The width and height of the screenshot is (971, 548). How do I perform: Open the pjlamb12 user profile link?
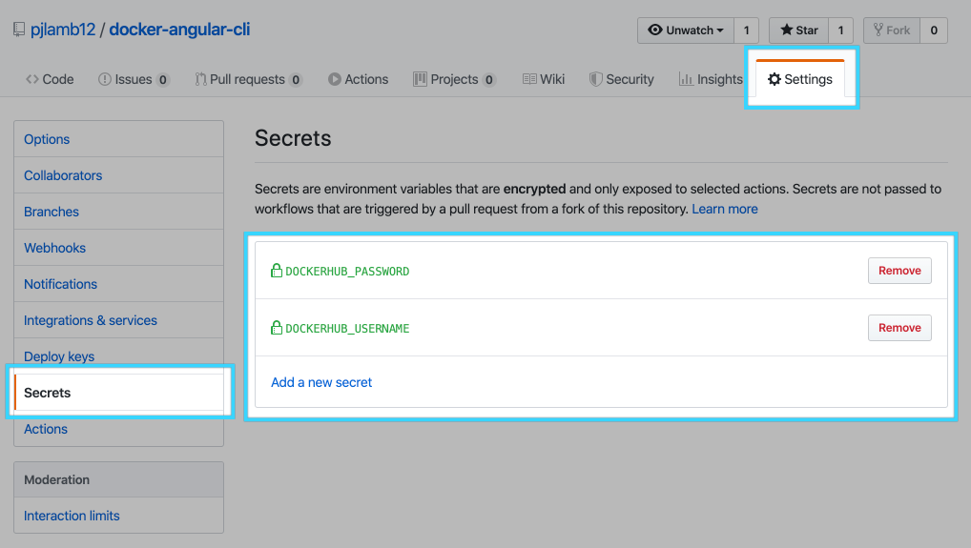click(63, 30)
